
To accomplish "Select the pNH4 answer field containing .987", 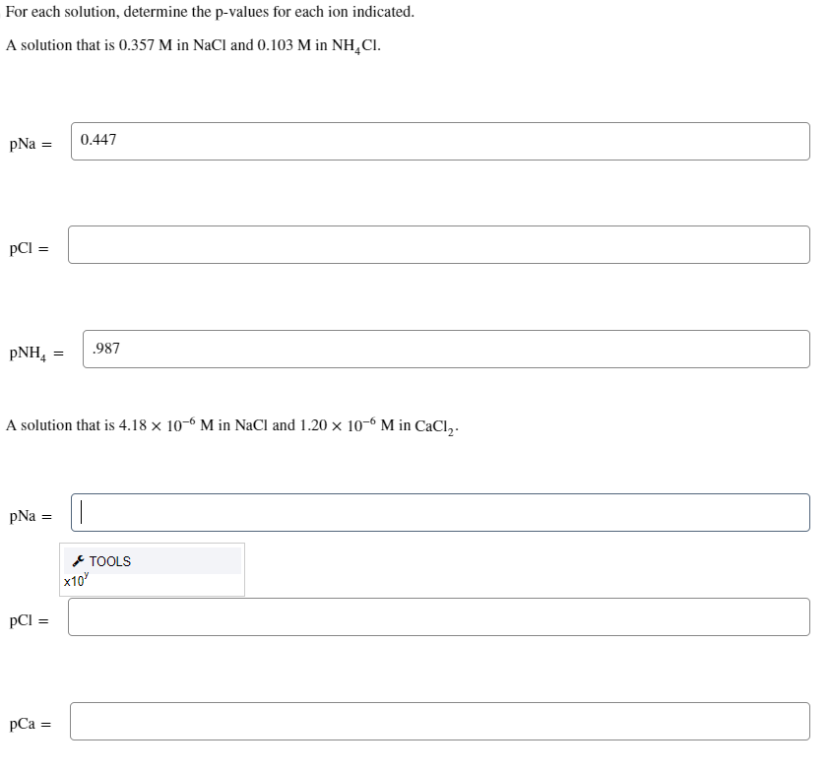I will click(x=446, y=350).
